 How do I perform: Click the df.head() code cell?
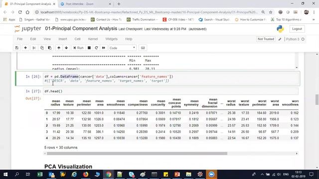[170, 91]
